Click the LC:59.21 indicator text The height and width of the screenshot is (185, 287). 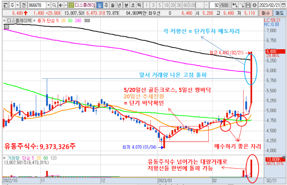coord(272,21)
